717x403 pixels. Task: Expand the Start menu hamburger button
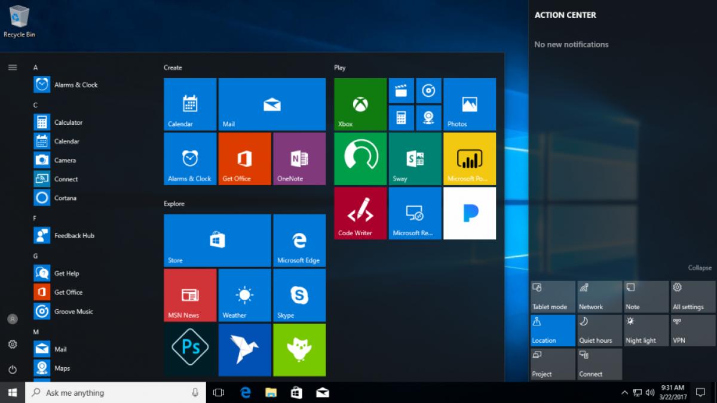pos(13,67)
